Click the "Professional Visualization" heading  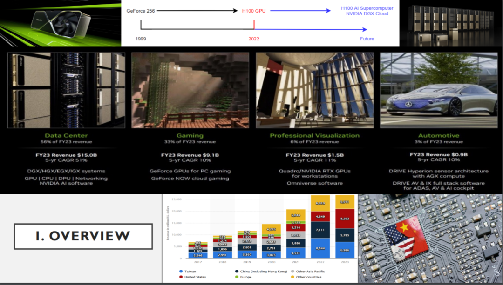click(315, 135)
